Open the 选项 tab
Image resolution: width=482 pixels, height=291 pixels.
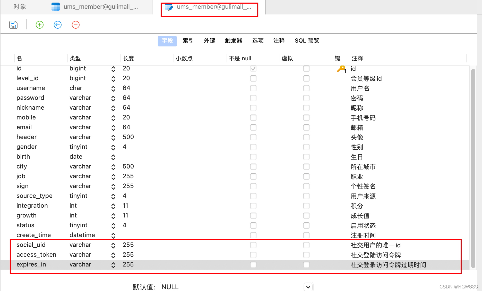258,41
